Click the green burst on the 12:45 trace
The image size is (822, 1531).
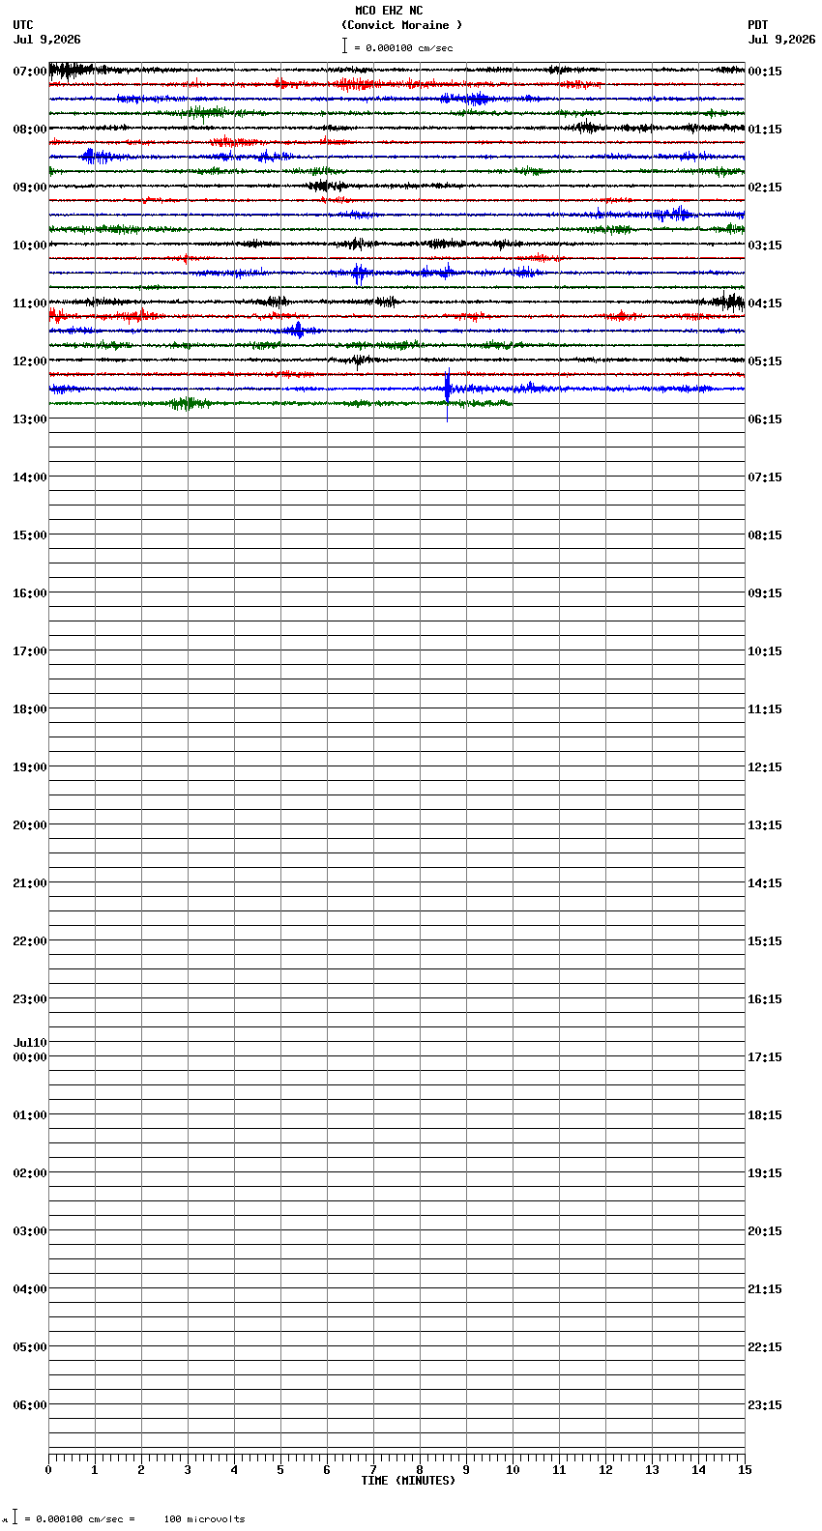coord(188,403)
